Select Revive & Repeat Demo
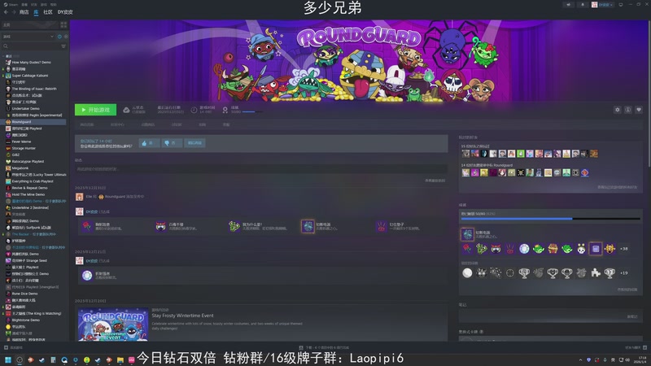Screen dimensions: 651x366 (29, 188)
